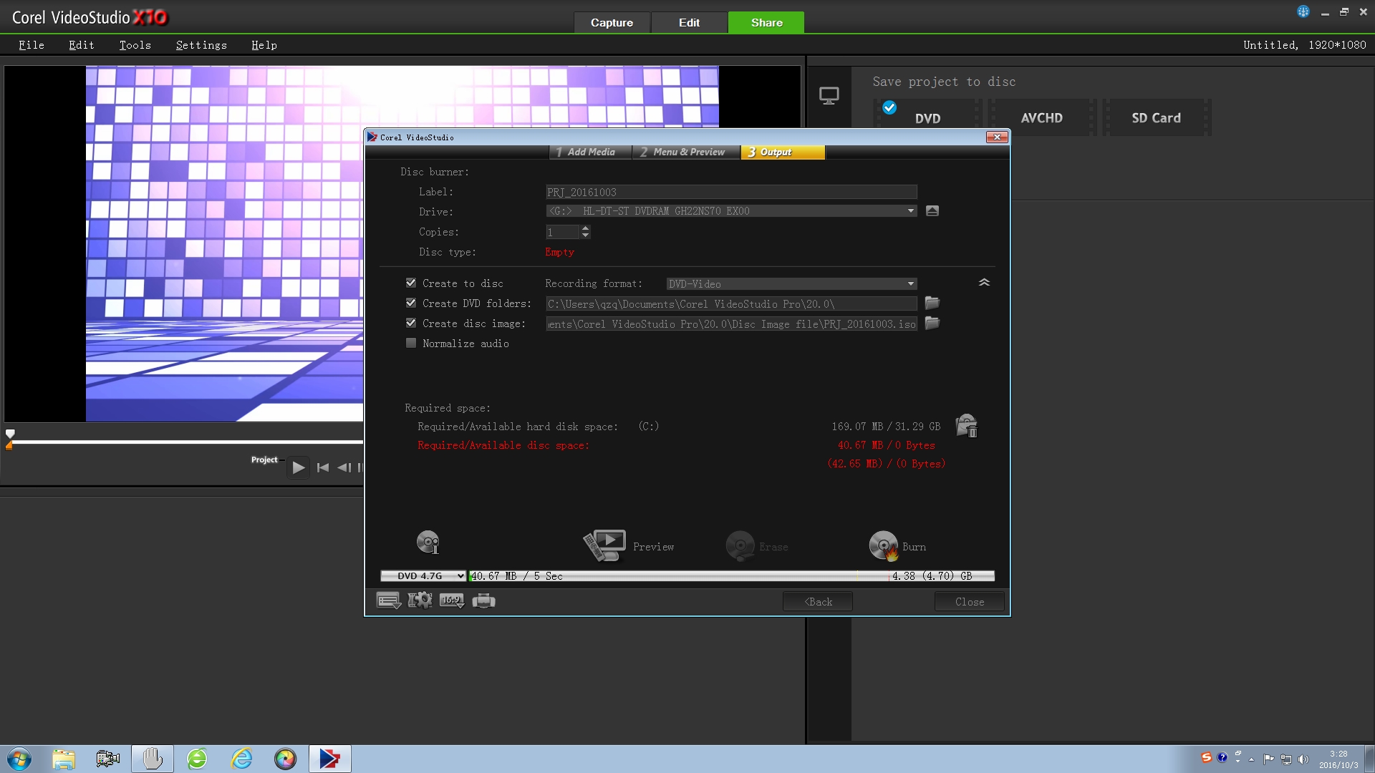This screenshot has height=773, width=1375.
Task: Eject the disc drive tray
Action: [x=932, y=211]
